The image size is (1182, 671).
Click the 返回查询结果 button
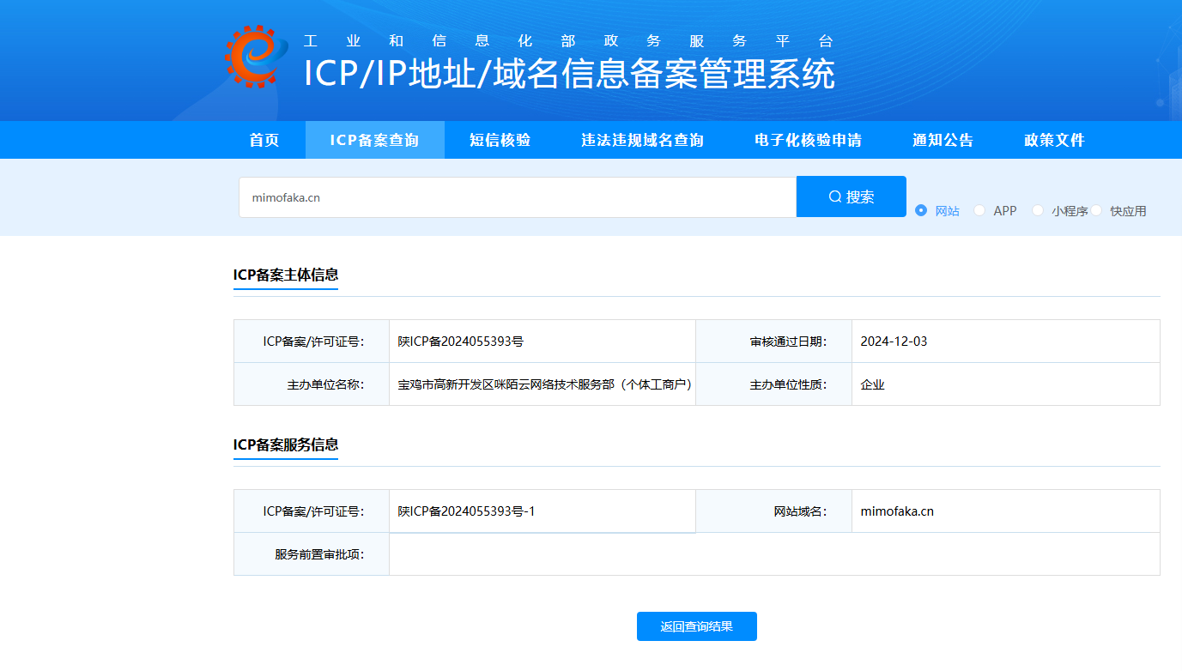697,626
